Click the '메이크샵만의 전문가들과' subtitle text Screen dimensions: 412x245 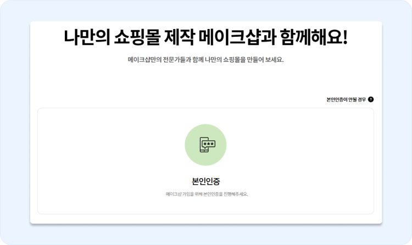[159, 60]
